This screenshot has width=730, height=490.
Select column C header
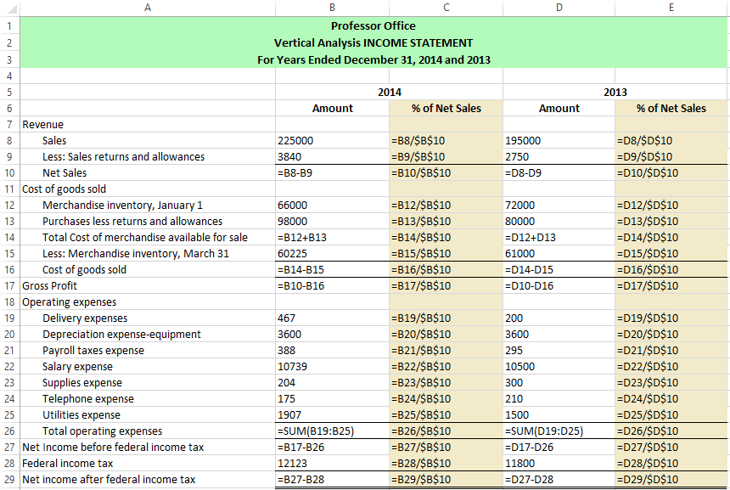pyautogui.click(x=446, y=8)
